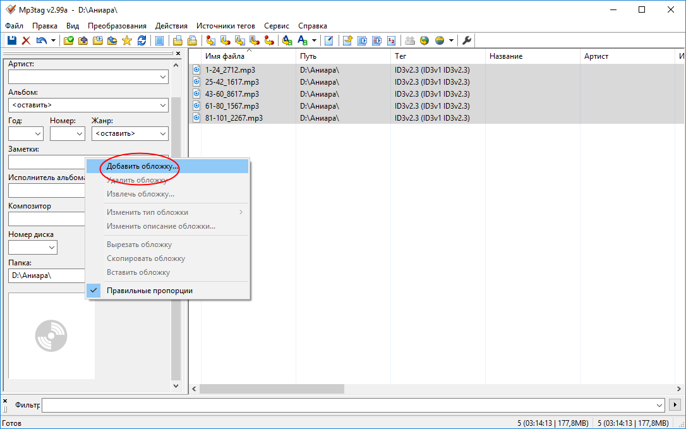Image resolution: width=686 pixels, height=429 pixels.
Task: Click the Композитор input field
Action: click(47, 219)
